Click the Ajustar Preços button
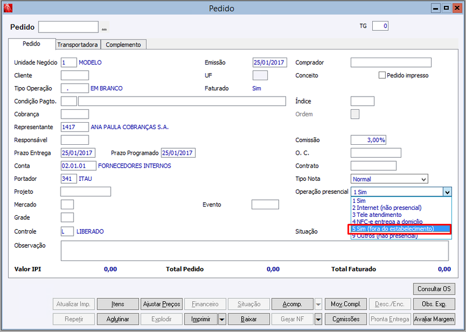466x332 pixels. coord(162,304)
